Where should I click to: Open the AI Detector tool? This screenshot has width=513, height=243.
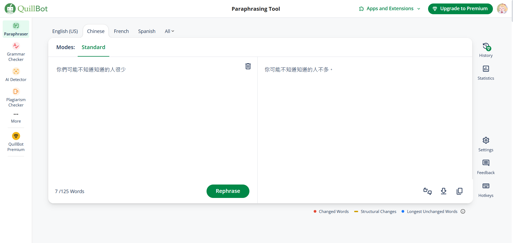(x=16, y=75)
